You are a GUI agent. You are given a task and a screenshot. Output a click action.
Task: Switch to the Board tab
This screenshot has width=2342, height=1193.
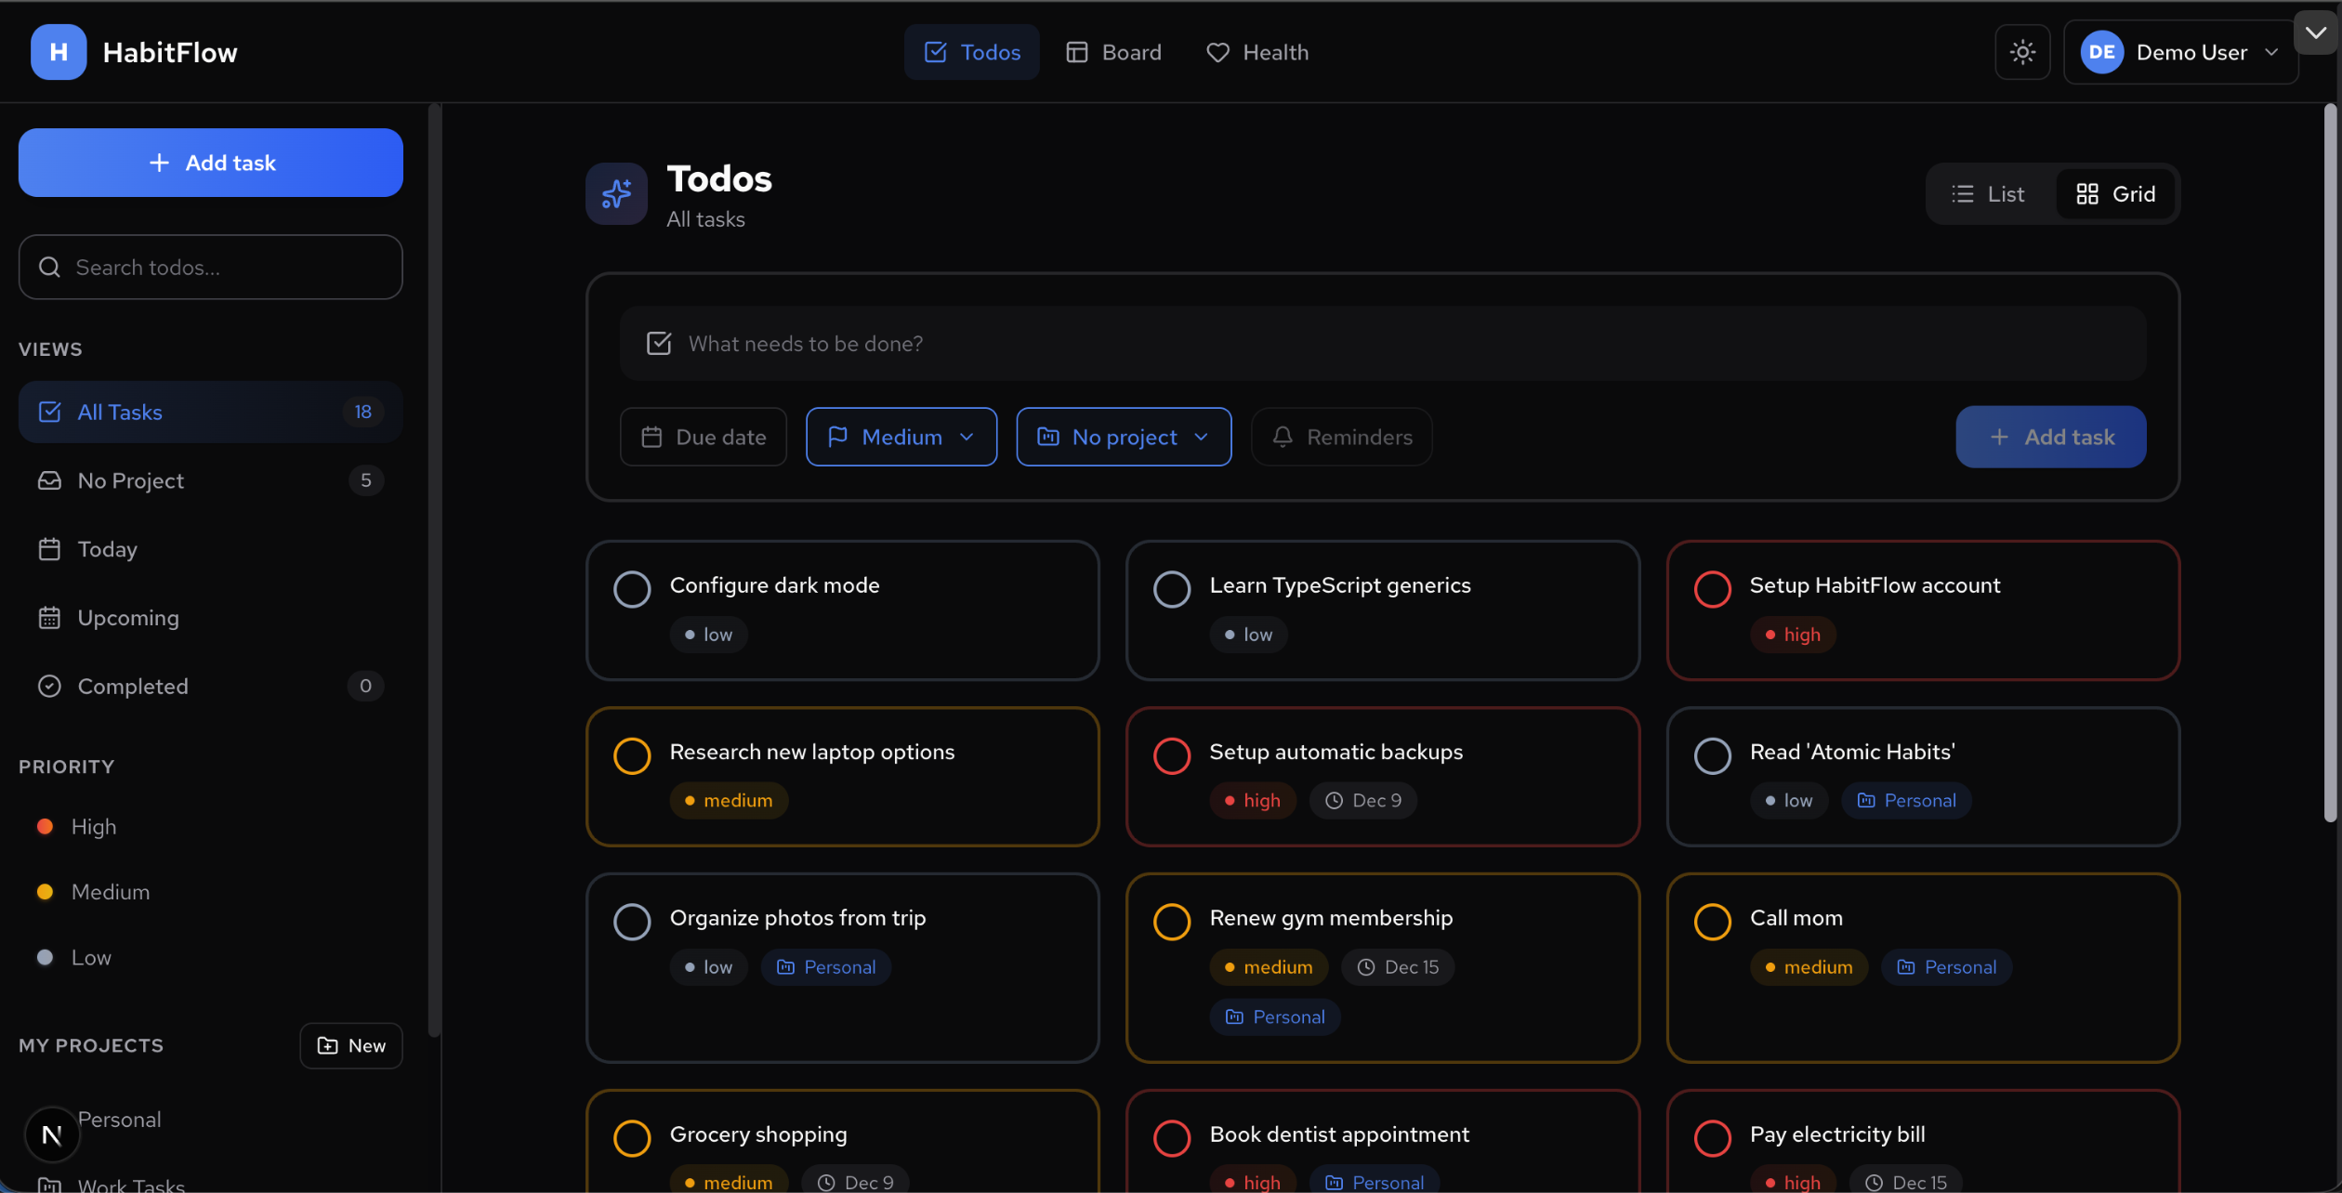pyautogui.click(x=1113, y=52)
